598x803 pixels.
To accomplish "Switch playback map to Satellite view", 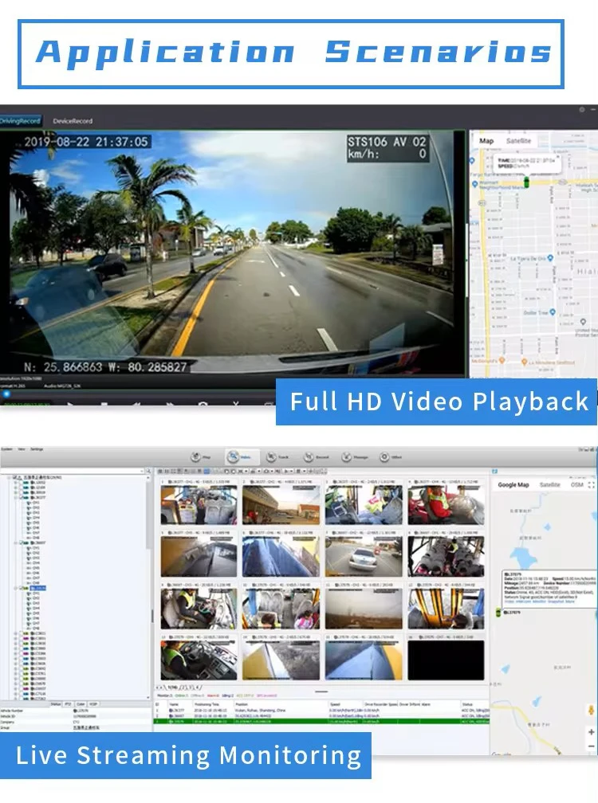I will coord(518,141).
